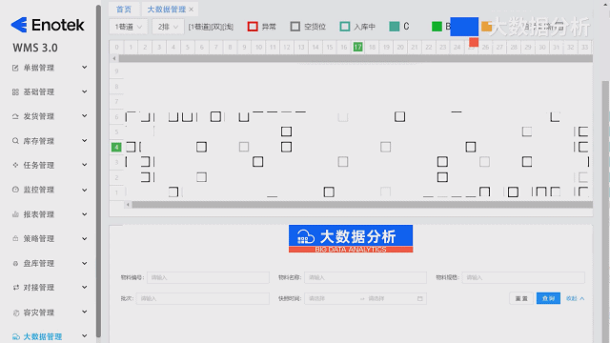The image size is (610, 343).
Task: Open 库存管理 sidebar menu item
Action: click(x=50, y=141)
